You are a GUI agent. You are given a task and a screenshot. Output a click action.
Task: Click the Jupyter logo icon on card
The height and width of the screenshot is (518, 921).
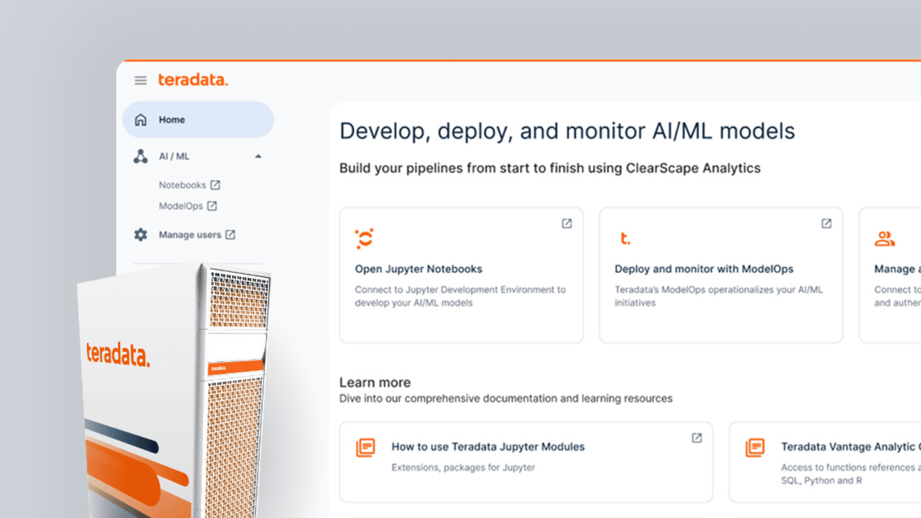pos(364,239)
